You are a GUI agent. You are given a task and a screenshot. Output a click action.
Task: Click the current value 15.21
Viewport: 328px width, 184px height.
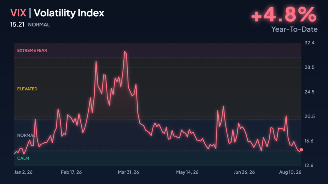point(17,24)
